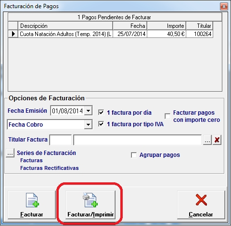231x226 pixels.
Task: Toggle 1 factura por día checkbox
Action: tap(101, 112)
